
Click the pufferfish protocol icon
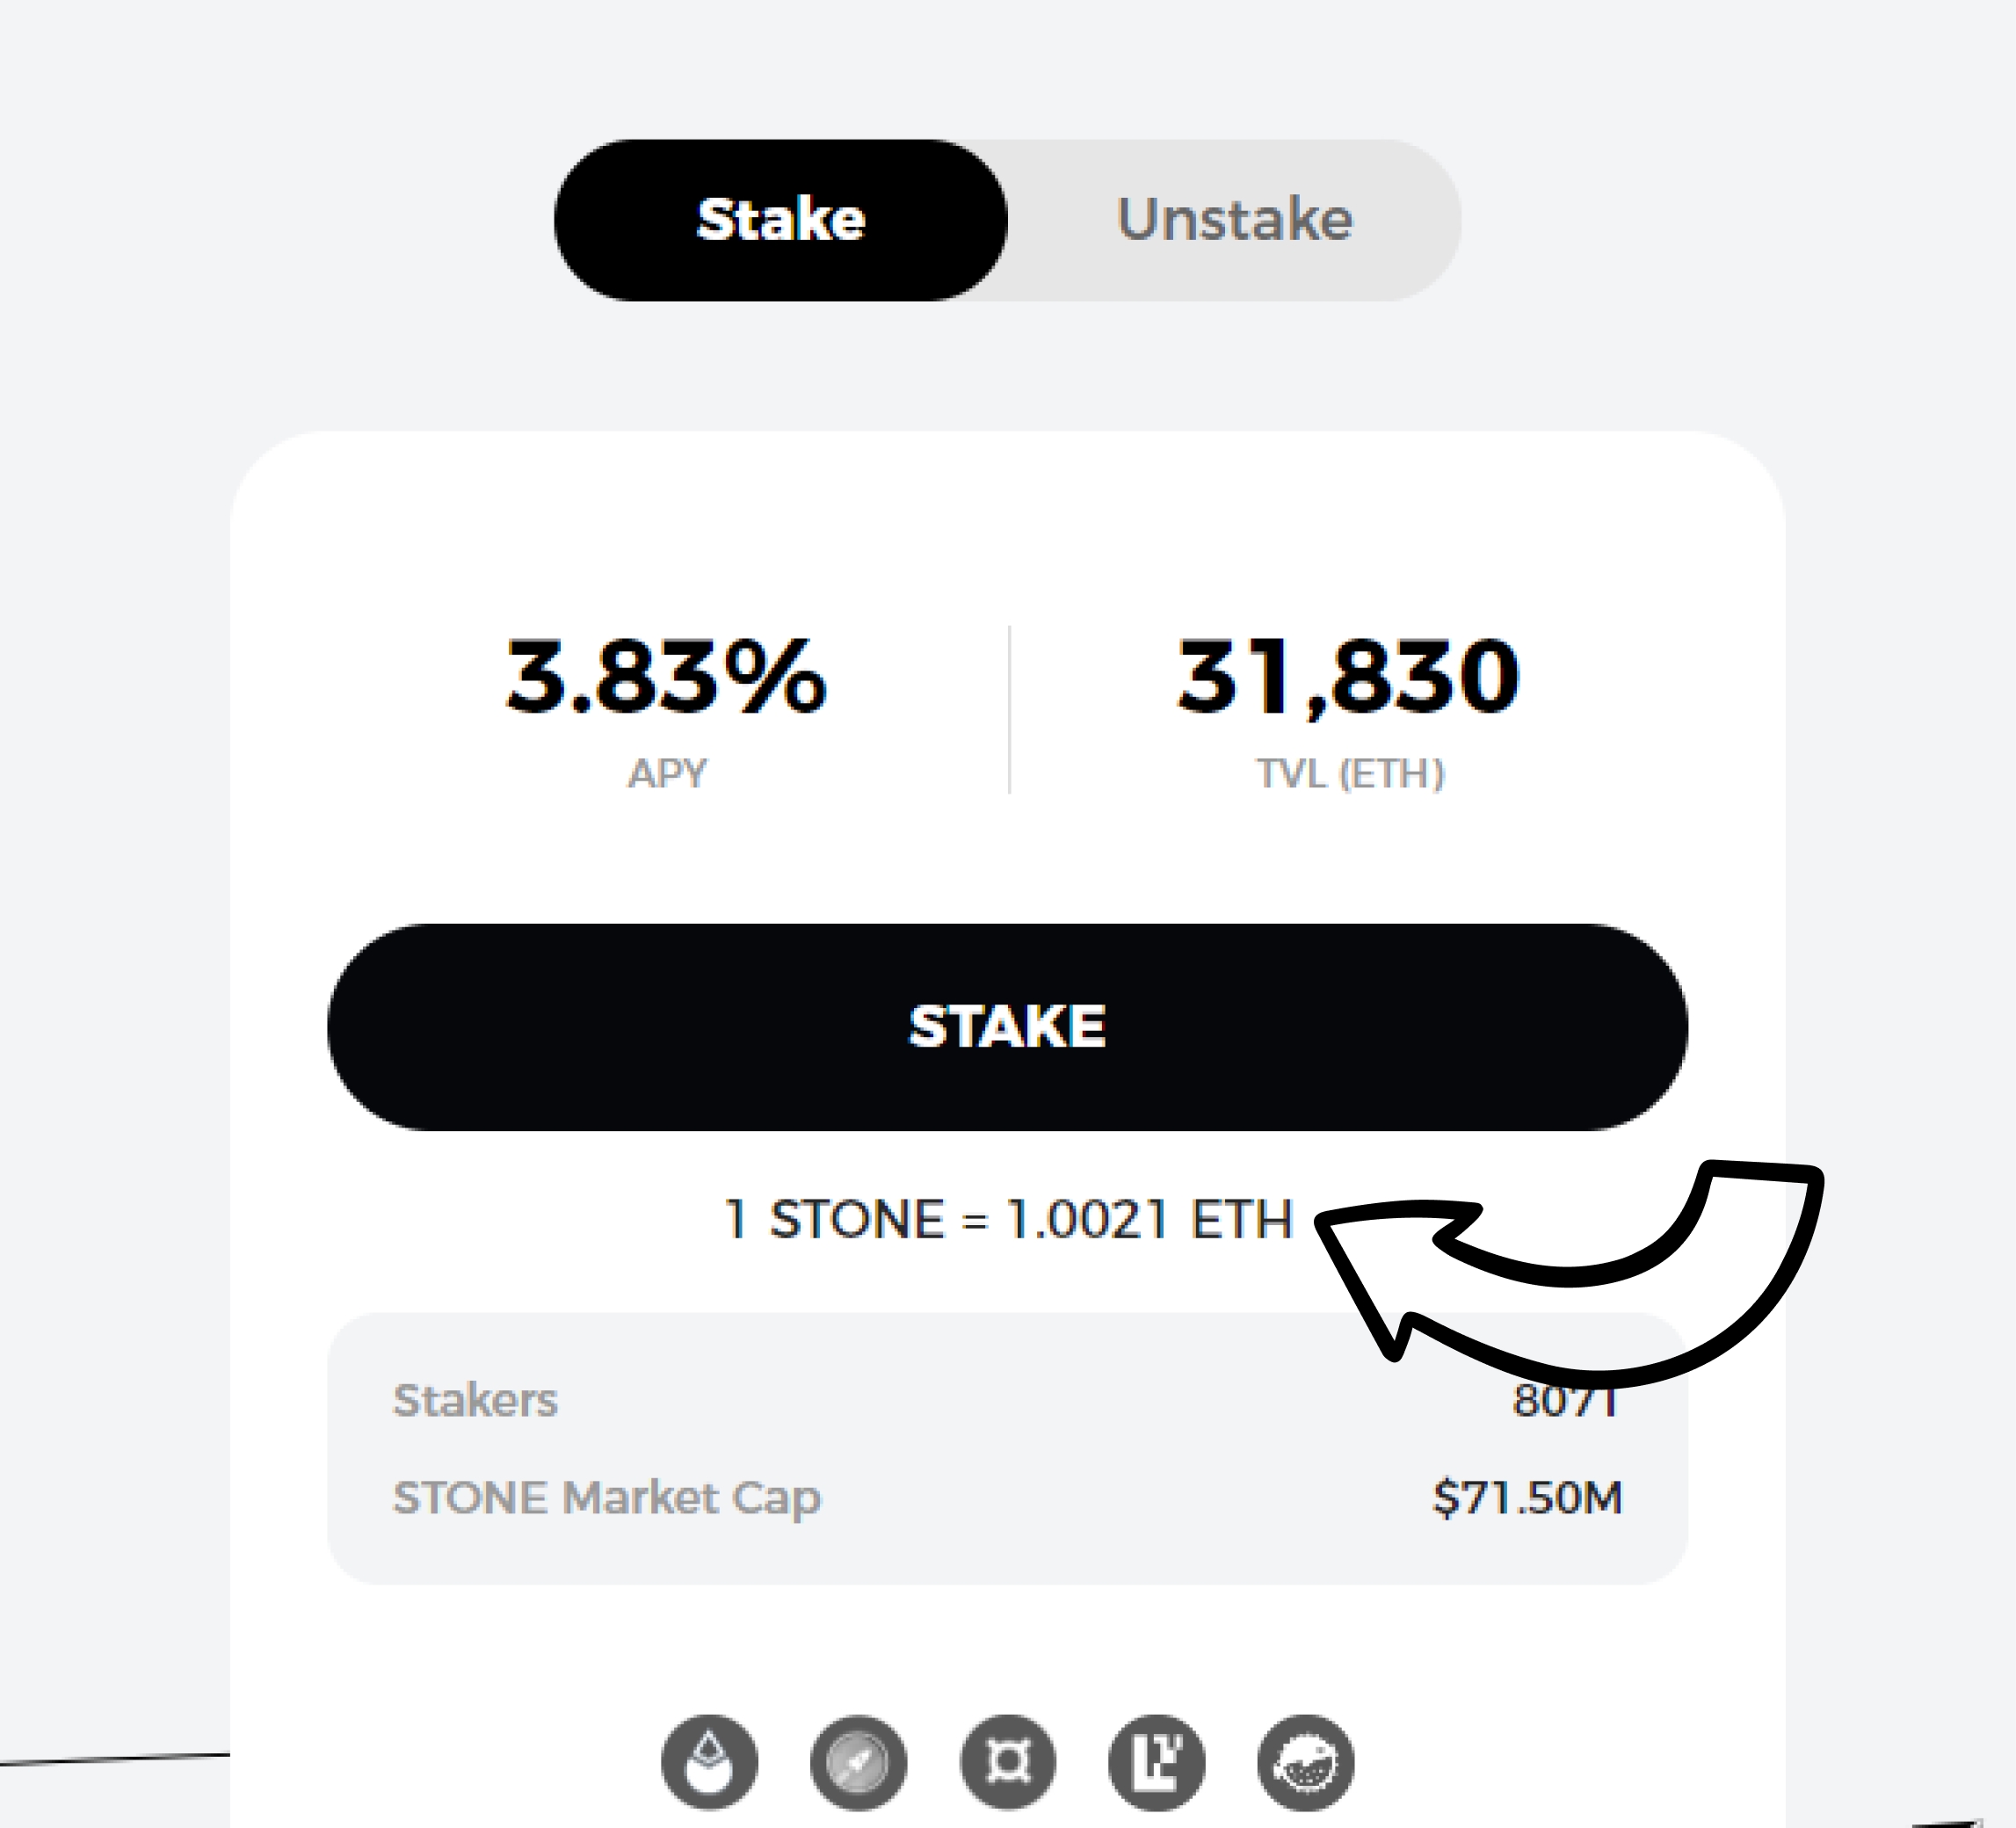click(x=1305, y=1763)
